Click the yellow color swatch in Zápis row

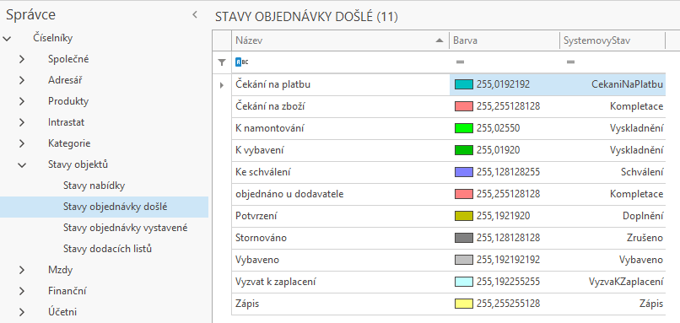(x=463, y=304)
